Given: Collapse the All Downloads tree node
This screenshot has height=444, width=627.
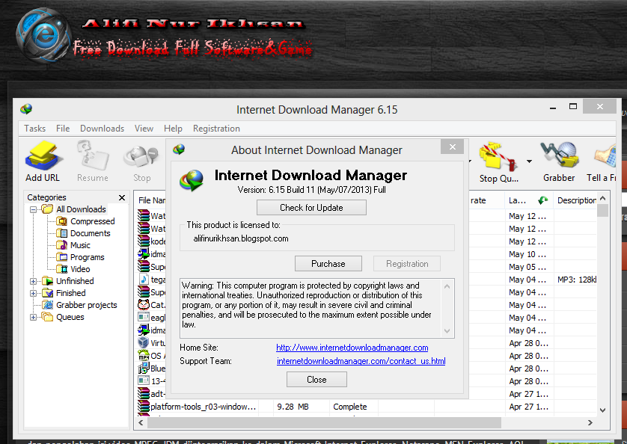Looking at the screenshot, I should click(x=33, y=209).
